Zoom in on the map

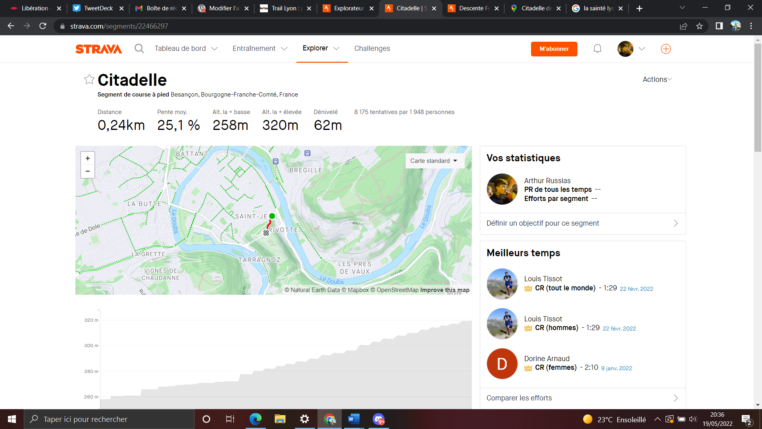click(x=88, y=158)
